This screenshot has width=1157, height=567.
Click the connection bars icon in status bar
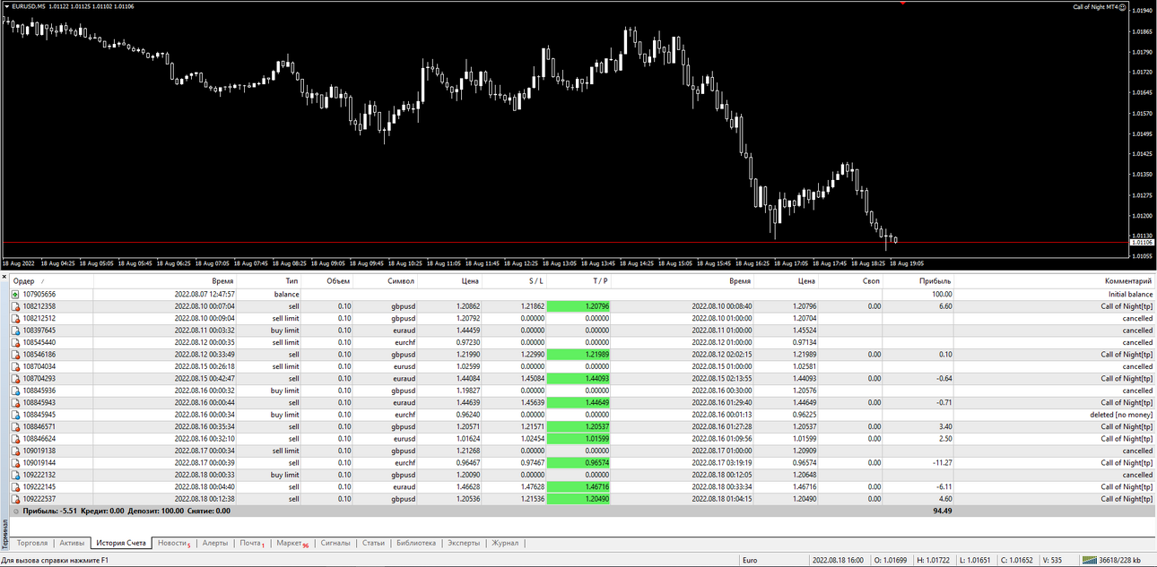(1089, 560)
